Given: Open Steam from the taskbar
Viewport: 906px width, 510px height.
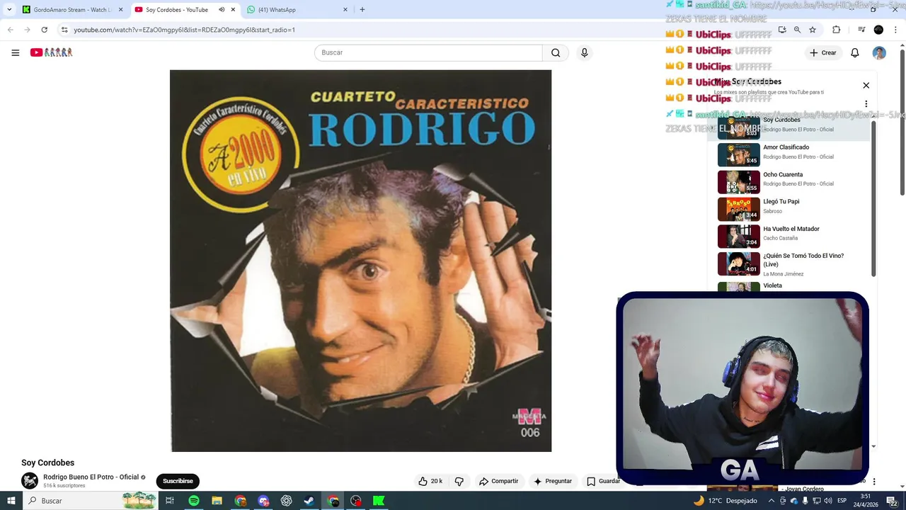Looking at the screenshot, I should 309,501.
